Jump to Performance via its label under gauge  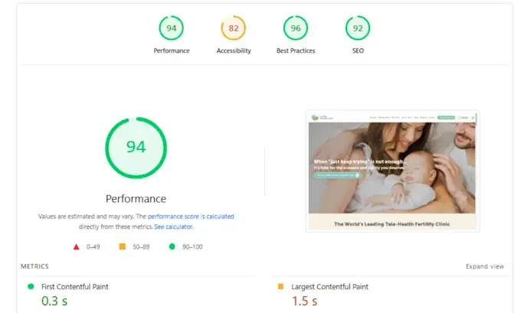click(x=172, y=51)
